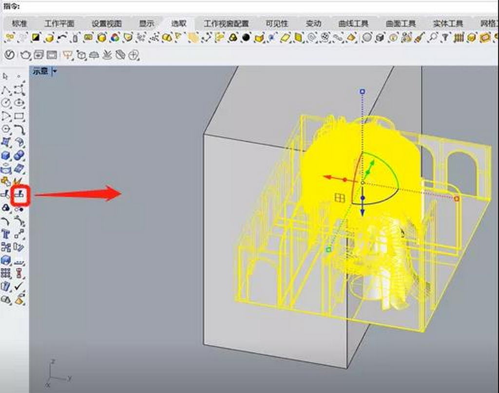Image resolution: width=499 pixels, height=393 pixels.
Task: Go to the 实体工具 tab
Action: click(x=447, y=23)
